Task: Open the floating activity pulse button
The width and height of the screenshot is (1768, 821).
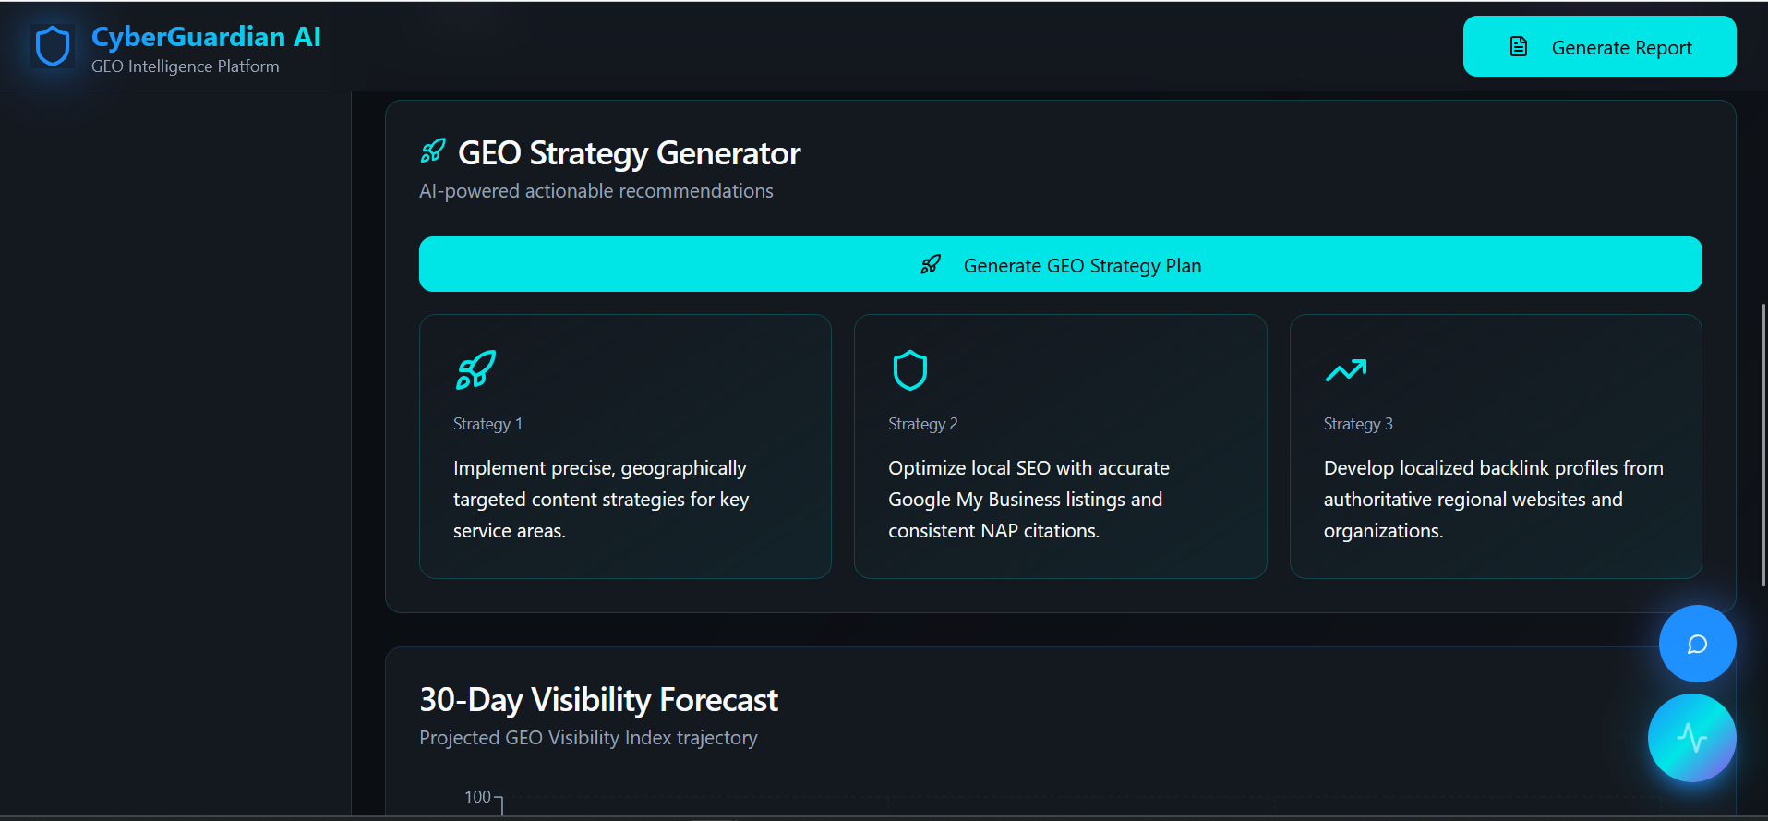Action: point(1692,738)
